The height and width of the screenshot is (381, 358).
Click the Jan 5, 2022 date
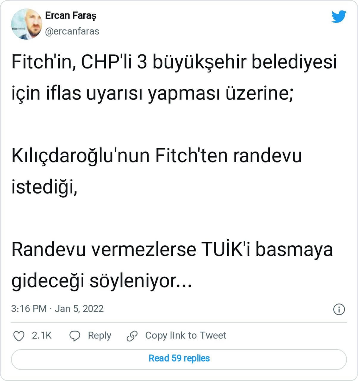[x=79, y=309]
